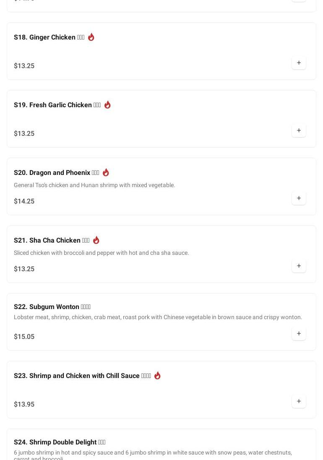Open the S21 Sha Cha Chicken title

[x=51, y=241]
